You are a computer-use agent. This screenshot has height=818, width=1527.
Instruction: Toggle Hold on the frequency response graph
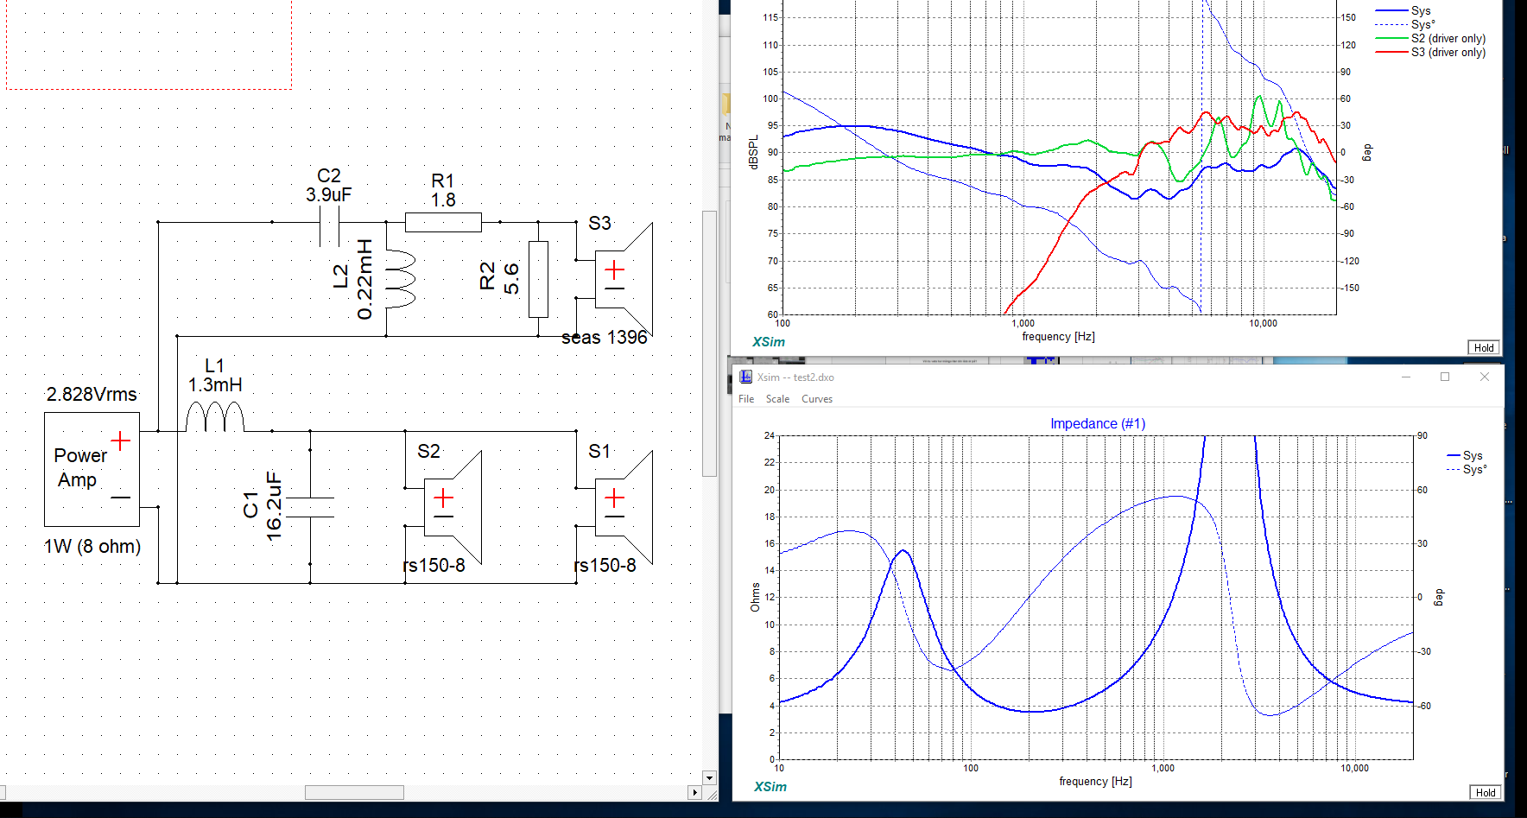coord(1483,347)
